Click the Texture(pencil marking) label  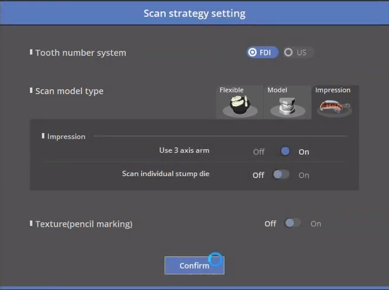pos(84,224)
